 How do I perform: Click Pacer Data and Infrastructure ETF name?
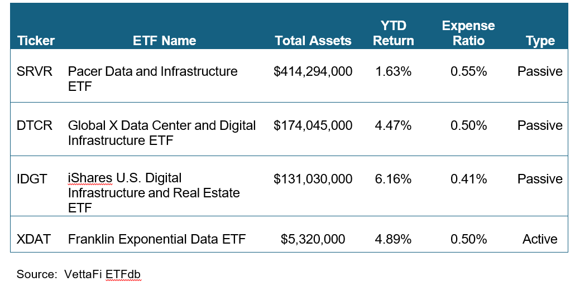[x=152, y=79]
